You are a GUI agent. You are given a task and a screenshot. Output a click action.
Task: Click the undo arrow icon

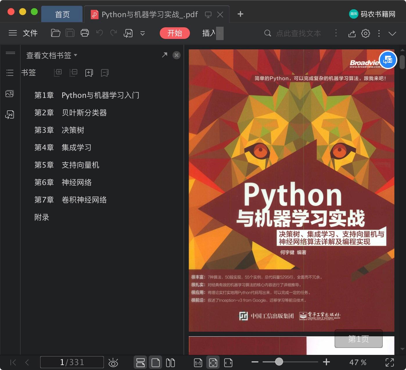pos(100,33)
